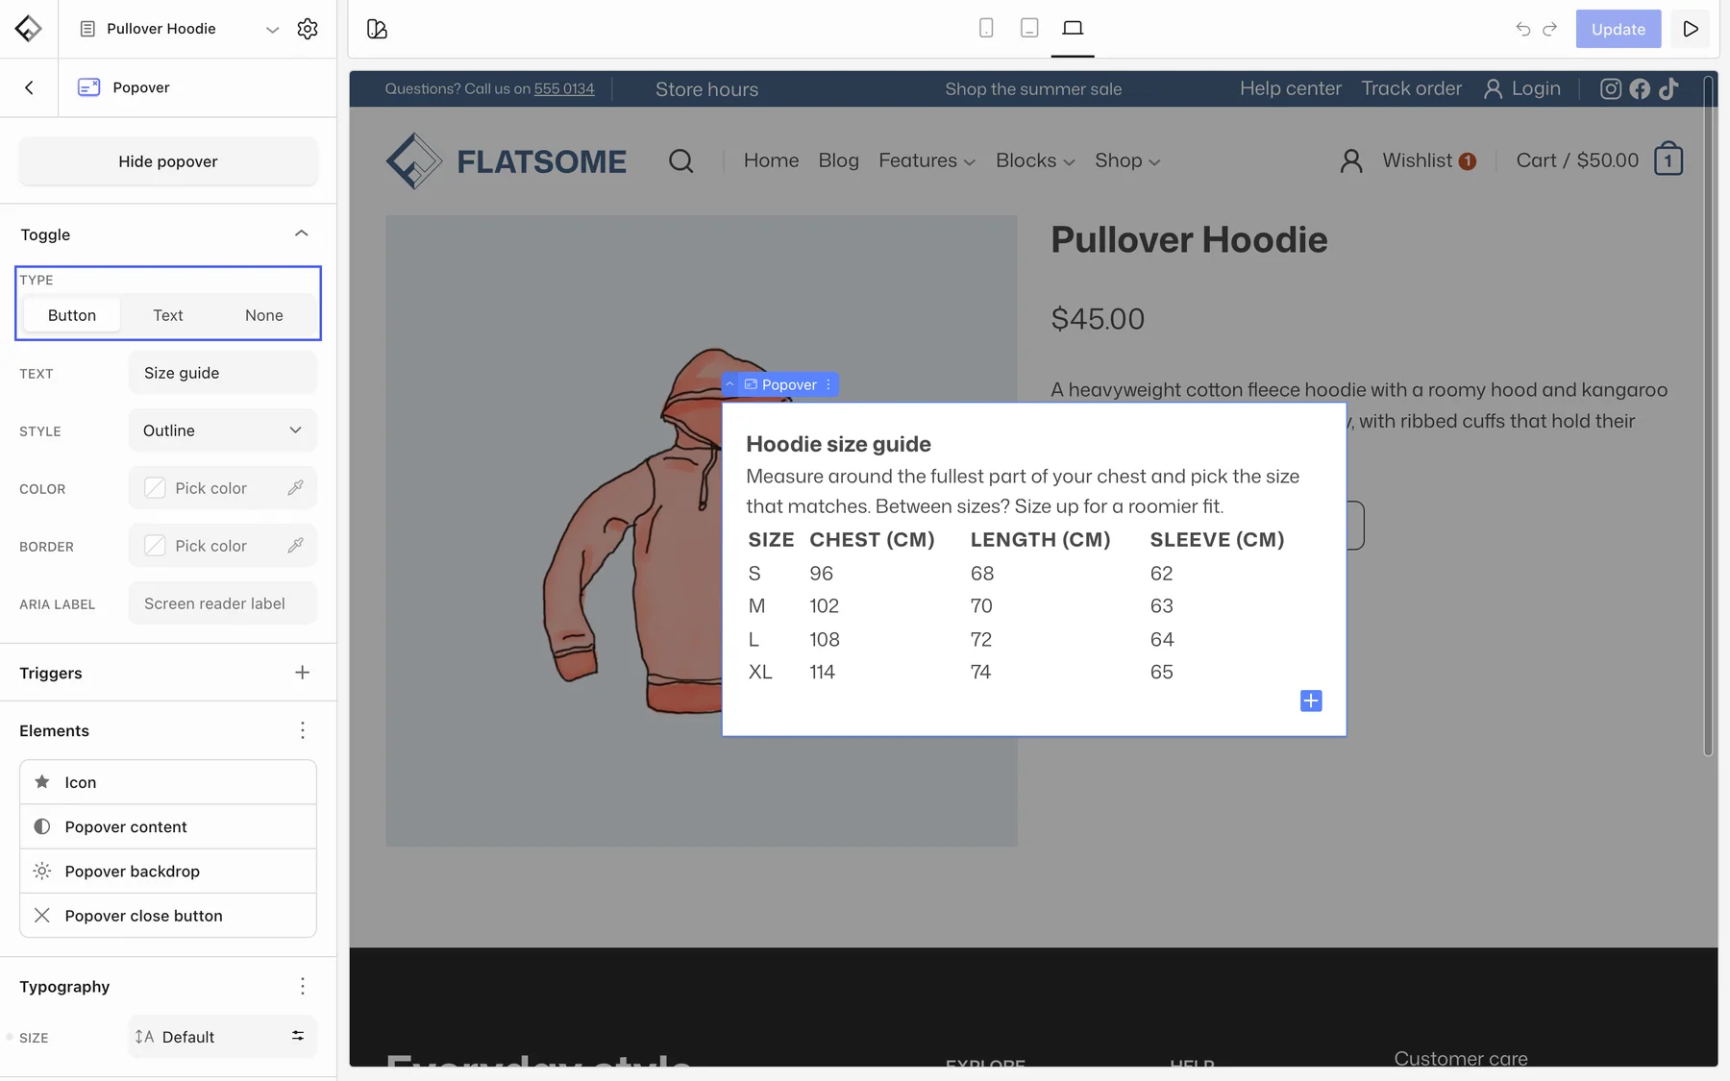The width and height of the screenshot is (1730, 1081).
Task: Set toggle type to Button
Action: point(72,315)
